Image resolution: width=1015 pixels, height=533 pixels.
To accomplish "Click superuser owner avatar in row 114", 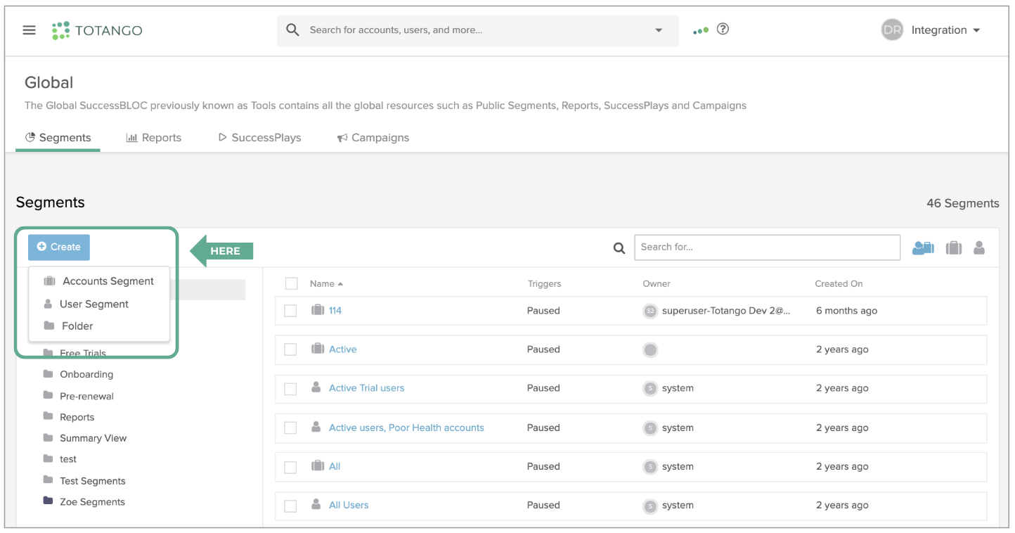I will tap(650, 311).
